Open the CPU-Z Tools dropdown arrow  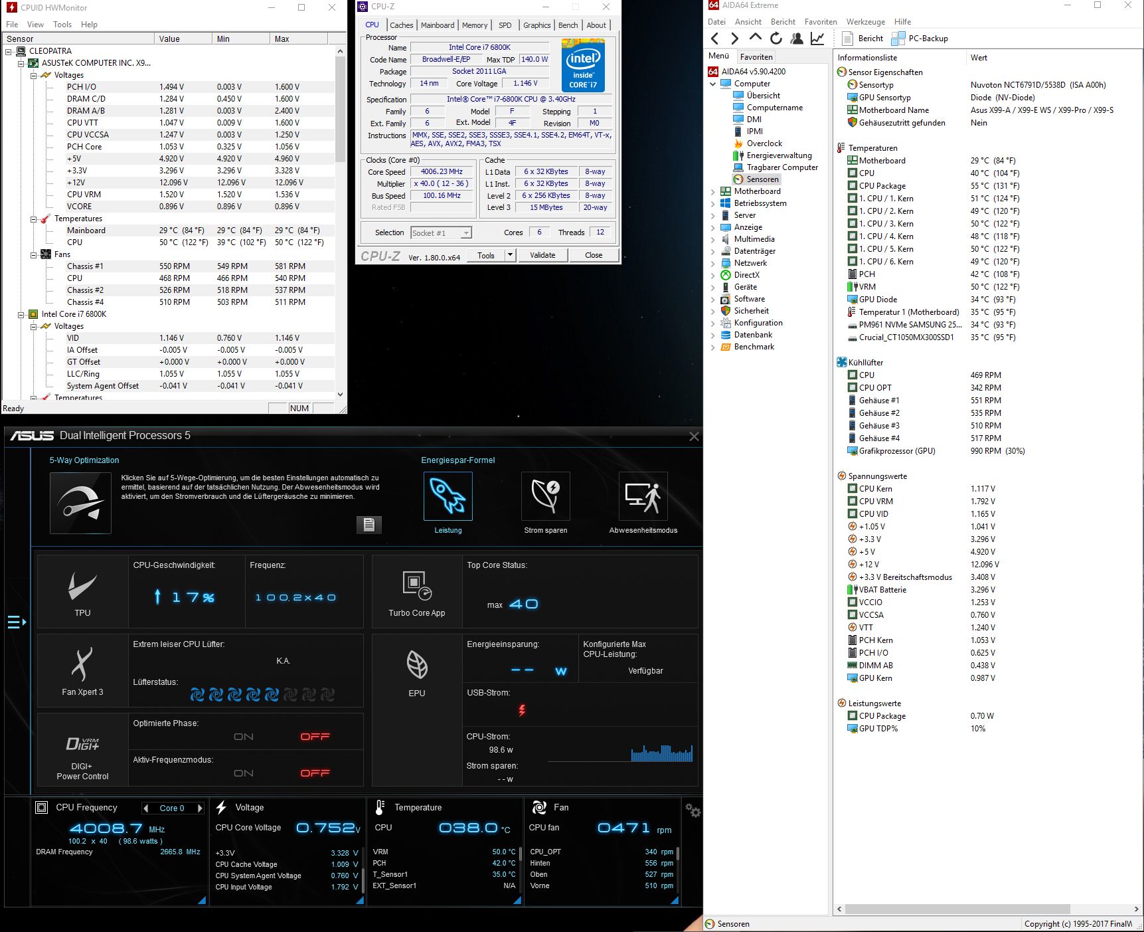[x=510, y=255]
